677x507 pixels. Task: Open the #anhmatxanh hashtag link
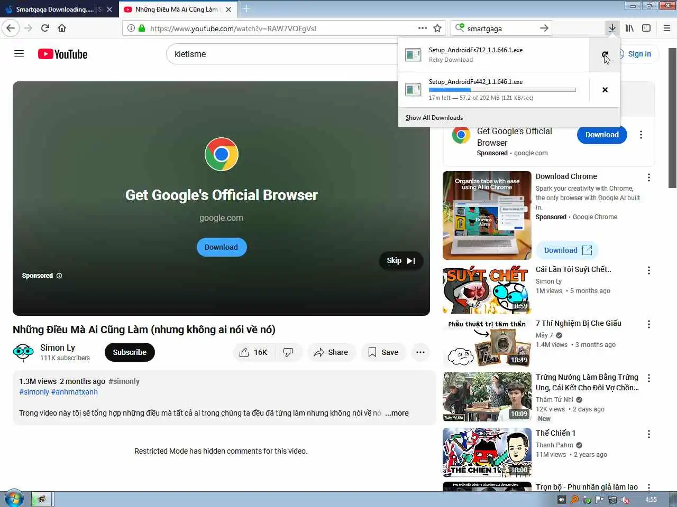pos(74,392)
